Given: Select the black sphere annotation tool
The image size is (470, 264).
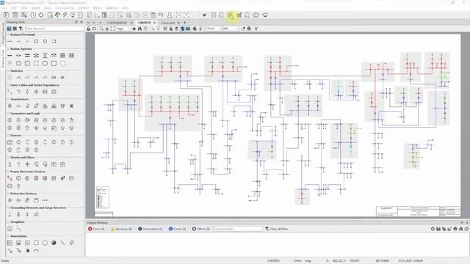Looking at the screenshot, I should [54, 243].
